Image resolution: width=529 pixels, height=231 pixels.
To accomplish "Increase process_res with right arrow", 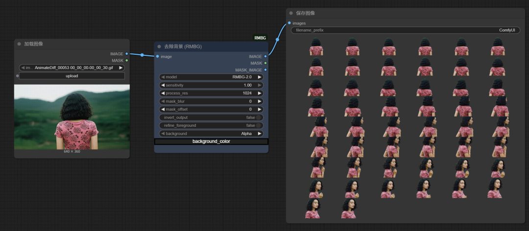I will pyautogui.click(x=260, y=93).
